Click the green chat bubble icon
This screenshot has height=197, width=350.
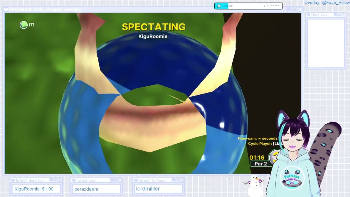[24, 25]
